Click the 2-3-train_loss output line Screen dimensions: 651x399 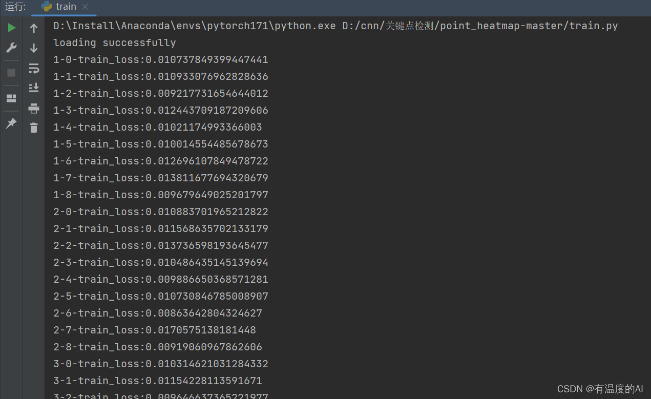click(x=161, y=263)
